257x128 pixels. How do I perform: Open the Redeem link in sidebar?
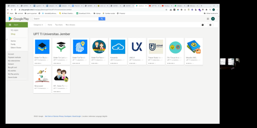click(x=11, y=64)
